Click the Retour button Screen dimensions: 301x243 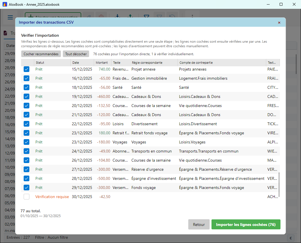click(199, 225)
